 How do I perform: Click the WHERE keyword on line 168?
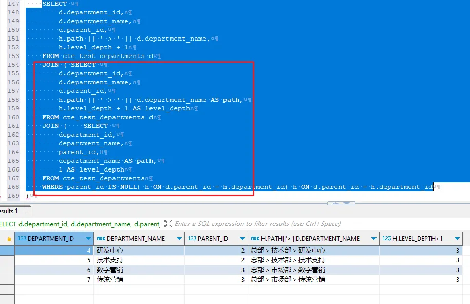(x=52, y=187)
